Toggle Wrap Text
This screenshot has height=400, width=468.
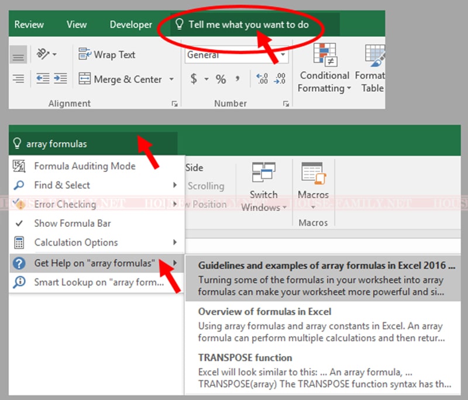106,54
